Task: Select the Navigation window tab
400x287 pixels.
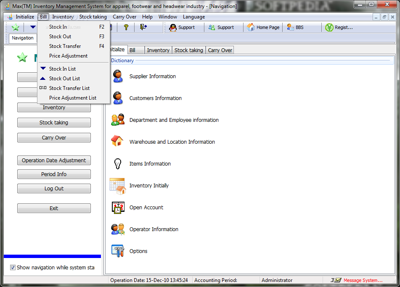Action: 22,38
